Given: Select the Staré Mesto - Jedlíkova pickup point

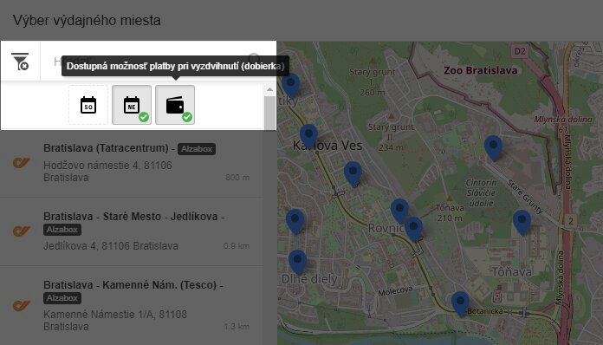Looking at the screenshot, I should click(132, 231).
